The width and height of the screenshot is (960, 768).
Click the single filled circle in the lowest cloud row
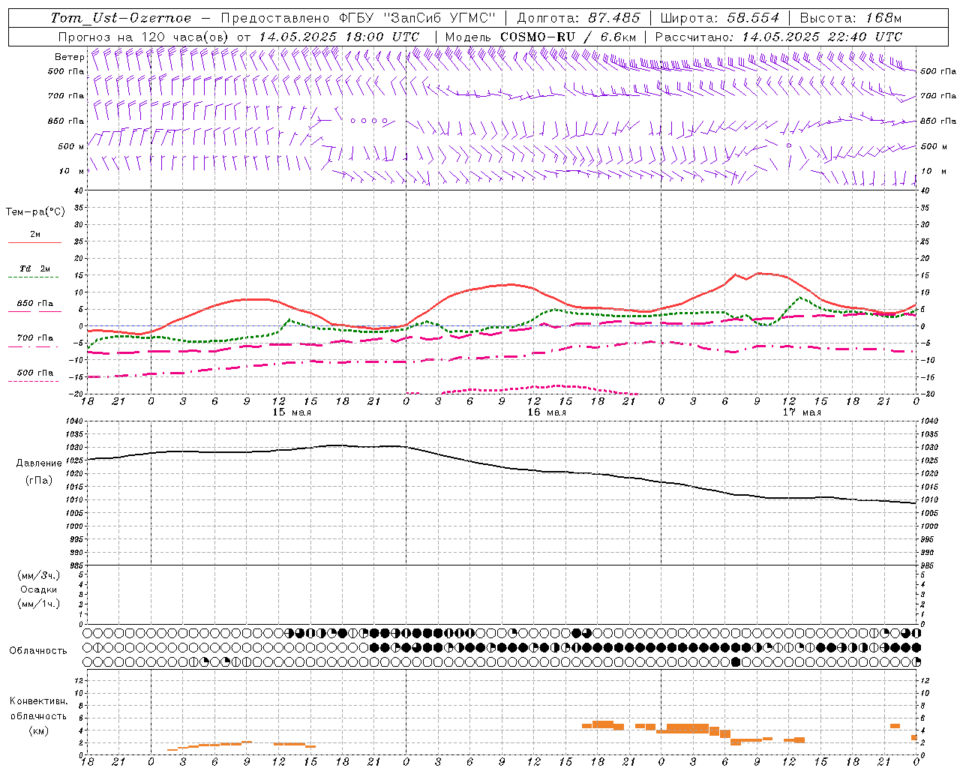pyautogui.click(x=736, y=661)
